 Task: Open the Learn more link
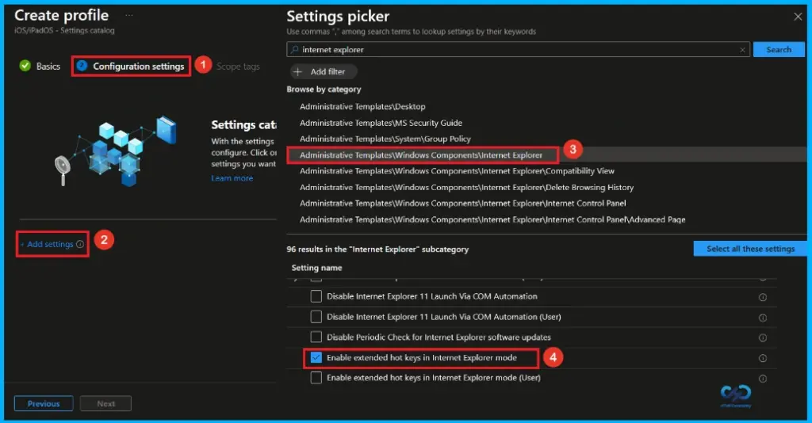(x=232, y=178)
